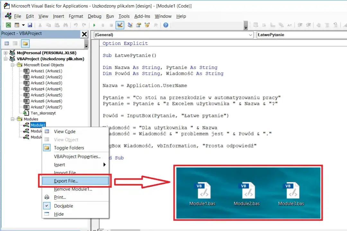
Task: Click the Undo icon on the toolbar
Action: click(76, 25)
